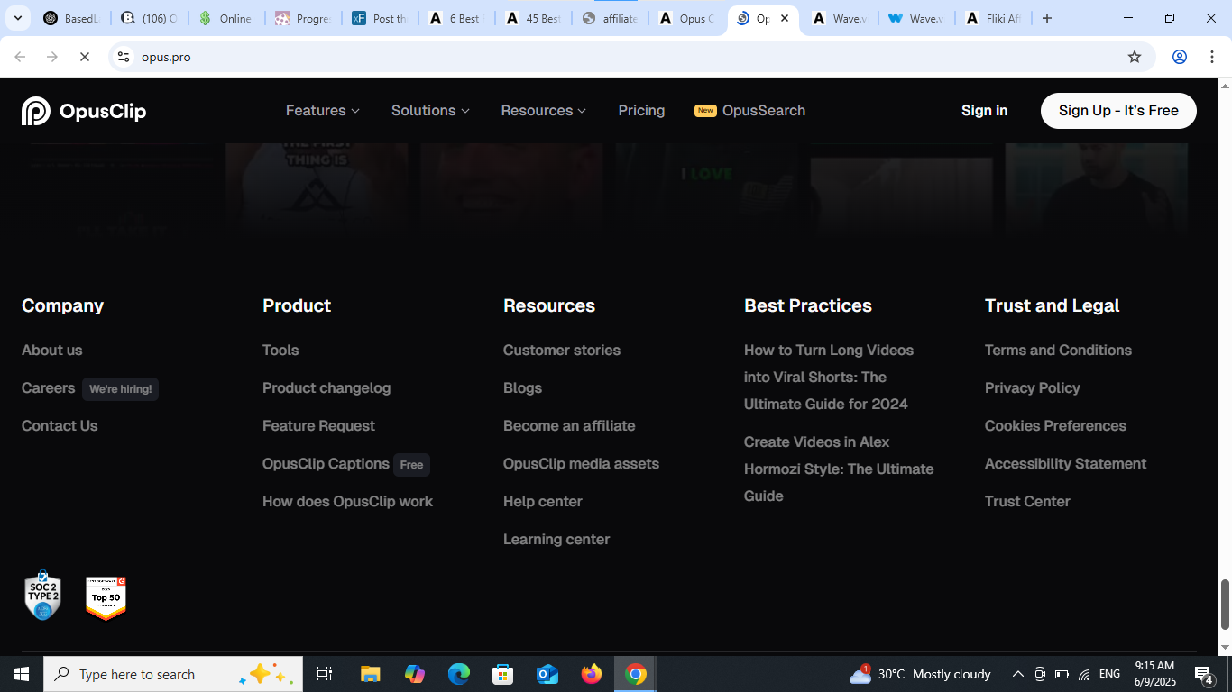The image size is (1232, 692).
Task: Open the Careers link
Action: tap(49, 388)
